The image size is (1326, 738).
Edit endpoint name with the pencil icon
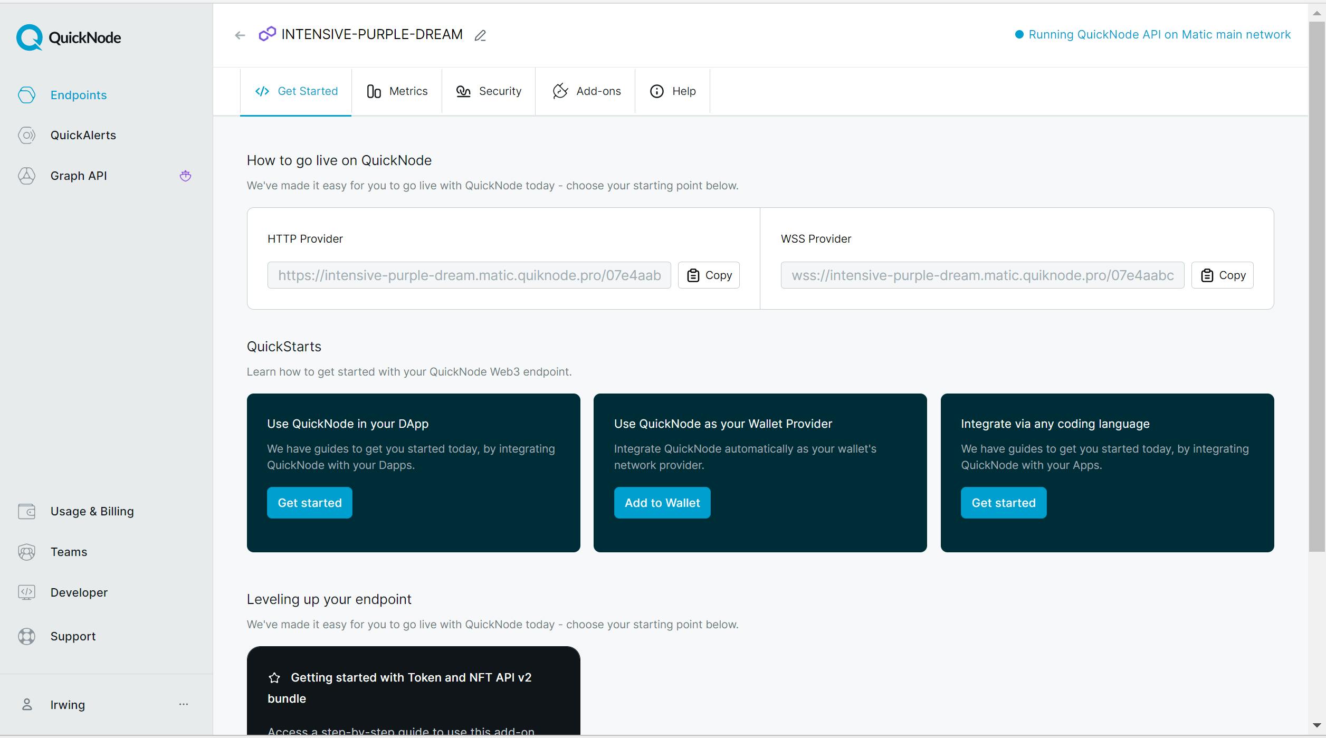(480, 35)
